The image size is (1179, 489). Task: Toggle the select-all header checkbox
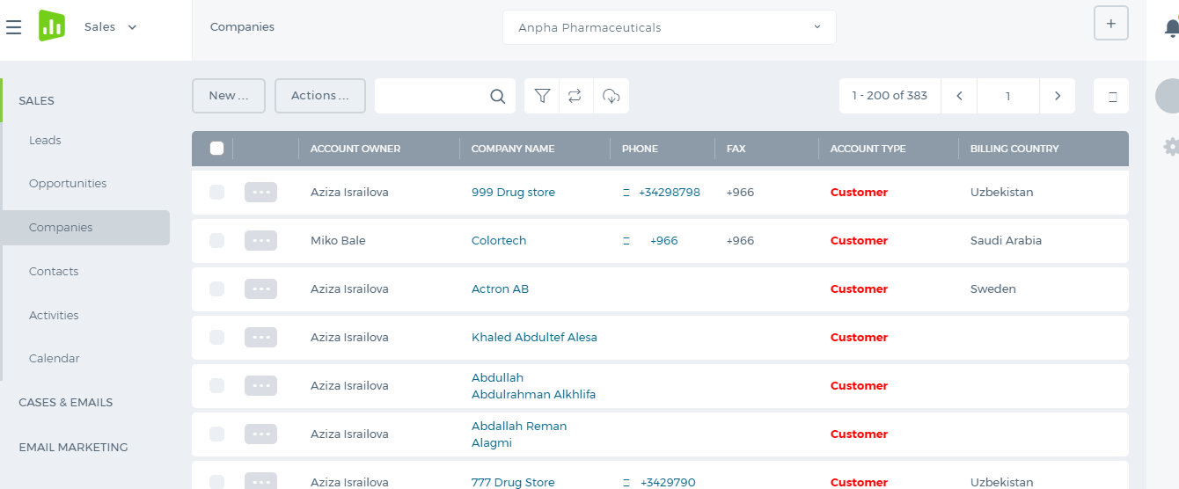[x=216, y=148]
